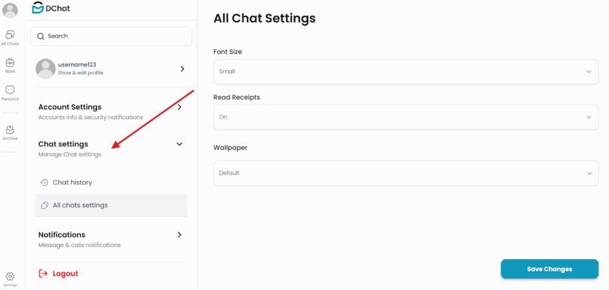Image resolution: width=609 pixels, height=290 pixels.
Task: Expand the Account Settings chevron
Action: tap(180, 107)
